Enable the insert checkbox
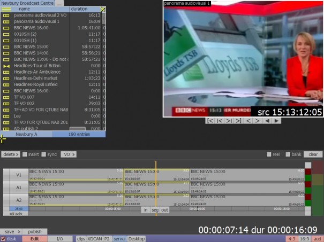Viewport: 324px width, 242px height. (x=24, y=154)
